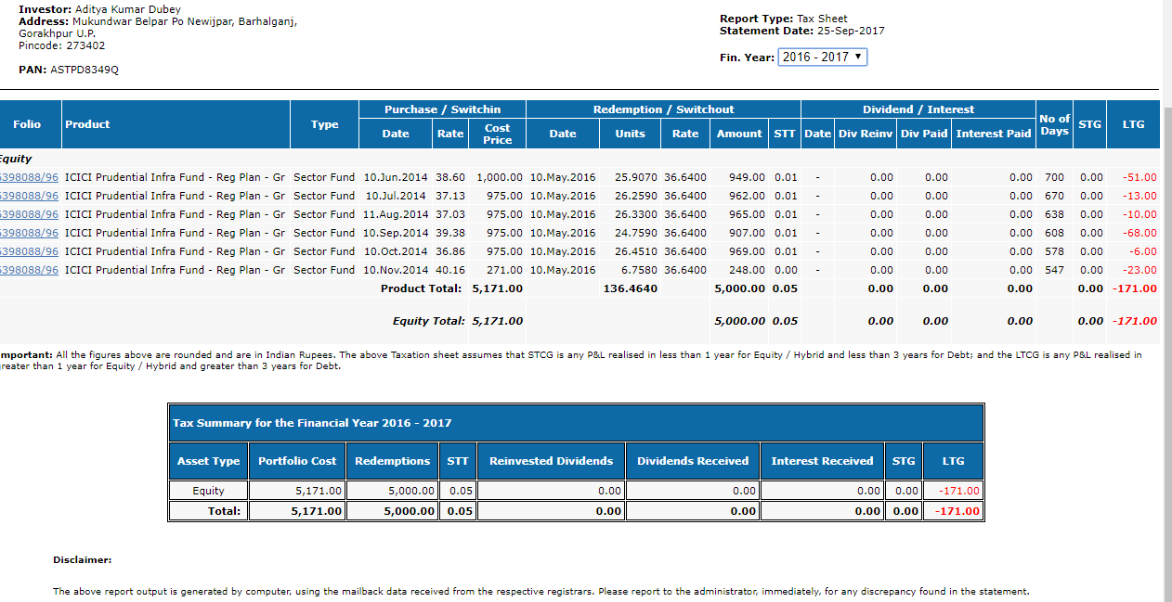Open folio link in the 10.Sep.2014 row
Viewport: 1172px width, 602px height.
pos(29,233)
